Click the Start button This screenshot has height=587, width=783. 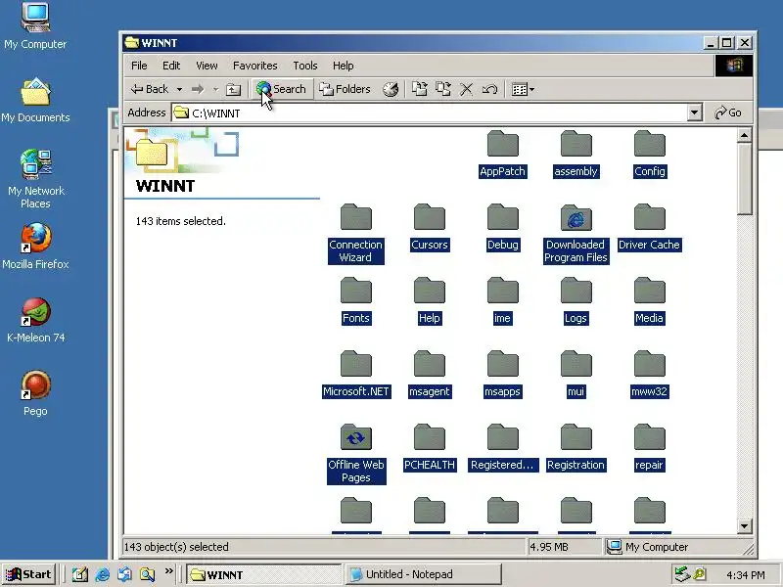pyautogui.click(x=28, y=574)
